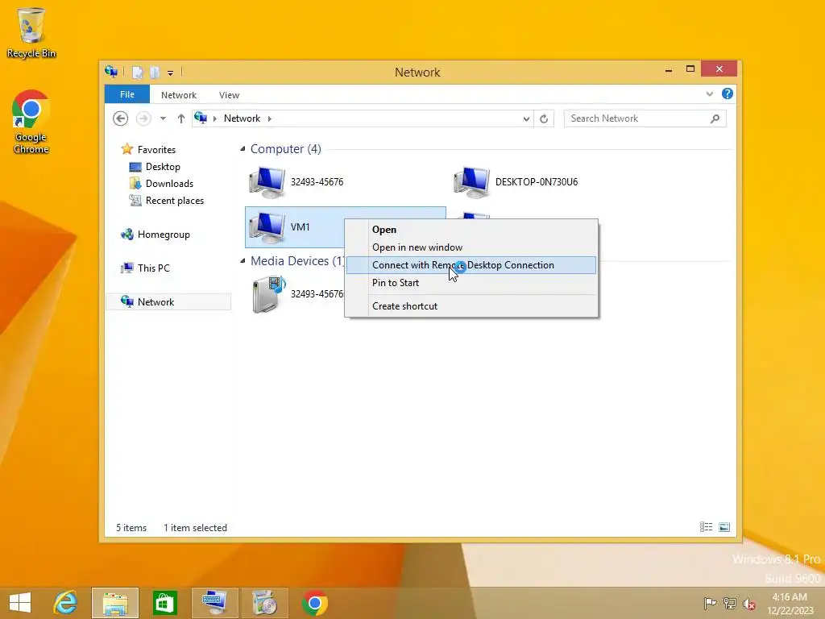Open the View ribbon tab
The height and width of the screenshot is (619, 825).
click(229, 95)
